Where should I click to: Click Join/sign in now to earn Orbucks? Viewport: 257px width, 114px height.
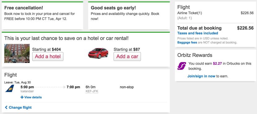[x=201, y=76]
